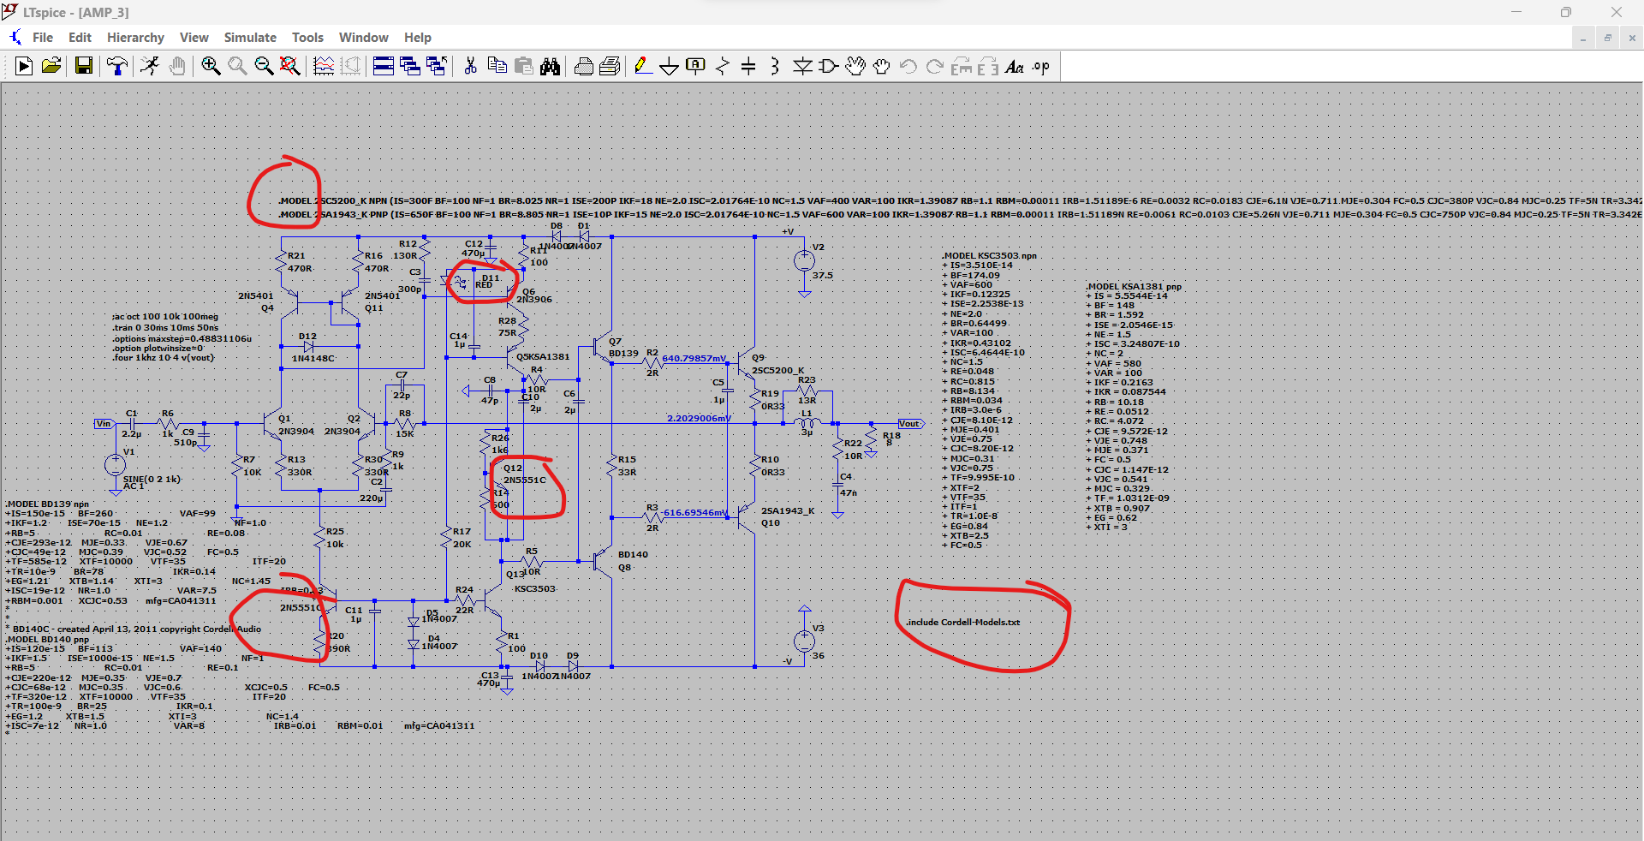This screenshot has height=841, width=1644.
Task: Open Find with the binoculars icon
Action: 551,66
